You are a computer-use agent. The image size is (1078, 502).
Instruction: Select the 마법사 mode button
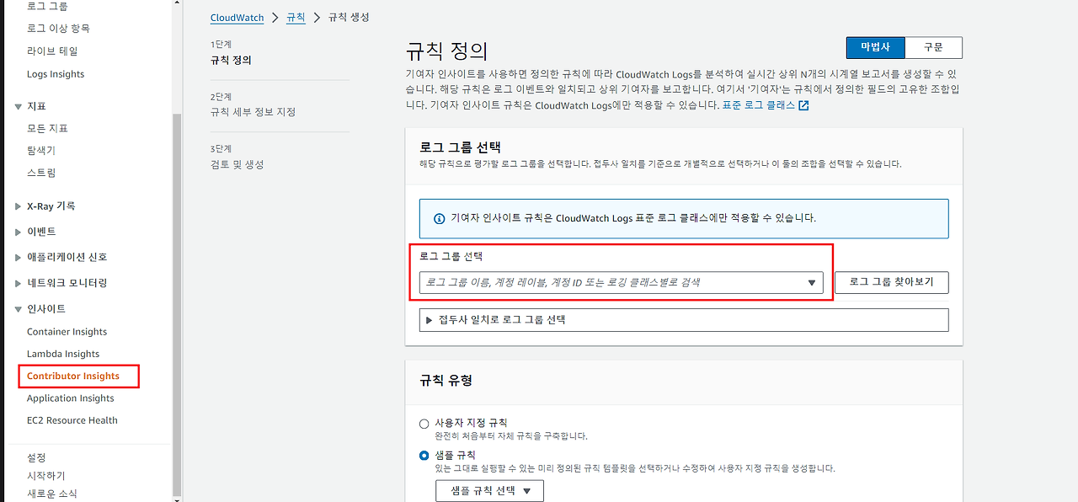(x=875, y=47)
